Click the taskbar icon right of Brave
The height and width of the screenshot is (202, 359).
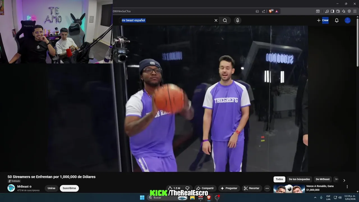click(x=217, y=198)
